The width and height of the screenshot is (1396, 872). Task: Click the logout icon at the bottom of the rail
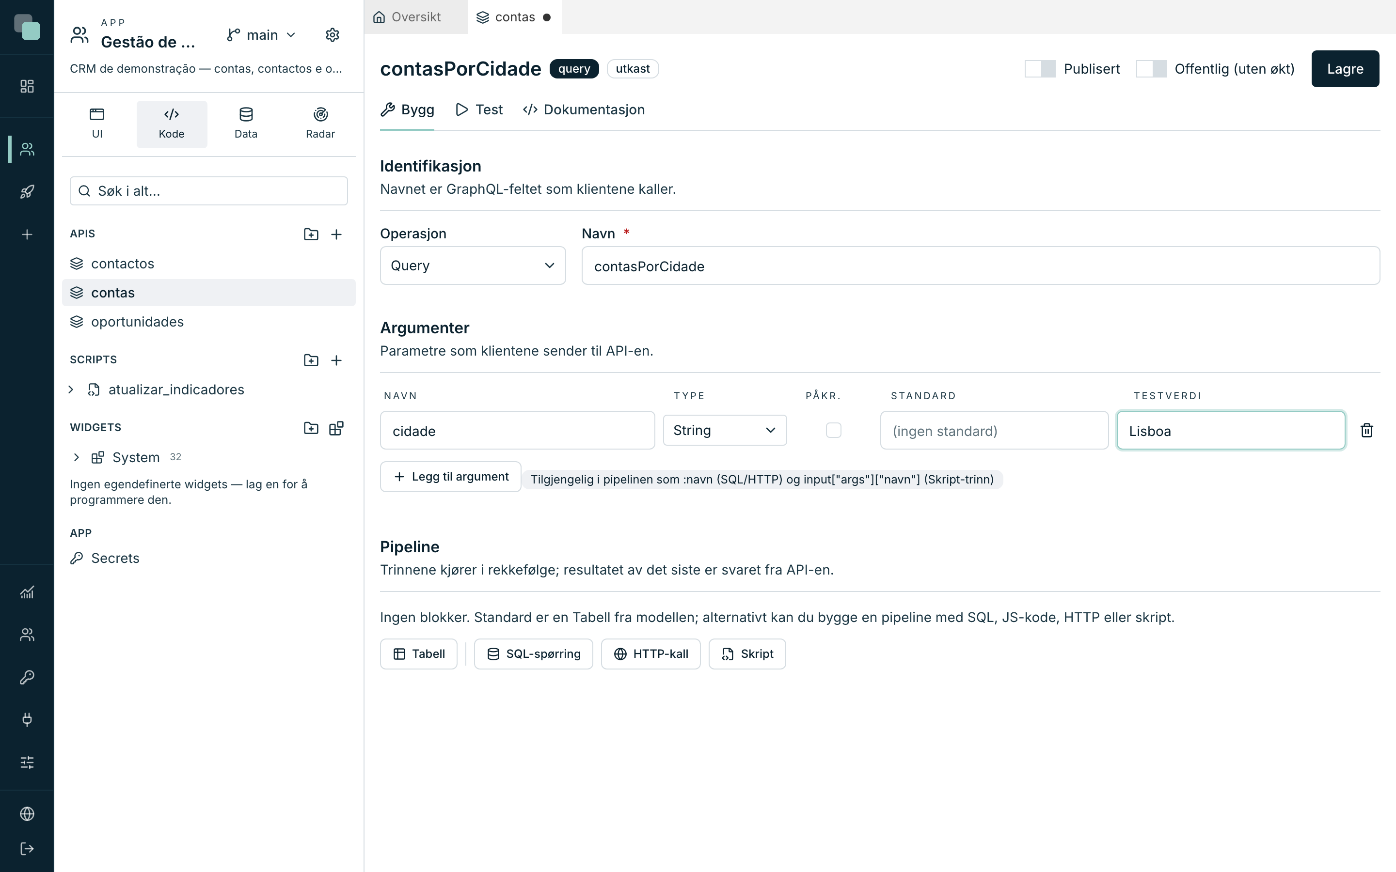tap(27, 848)
